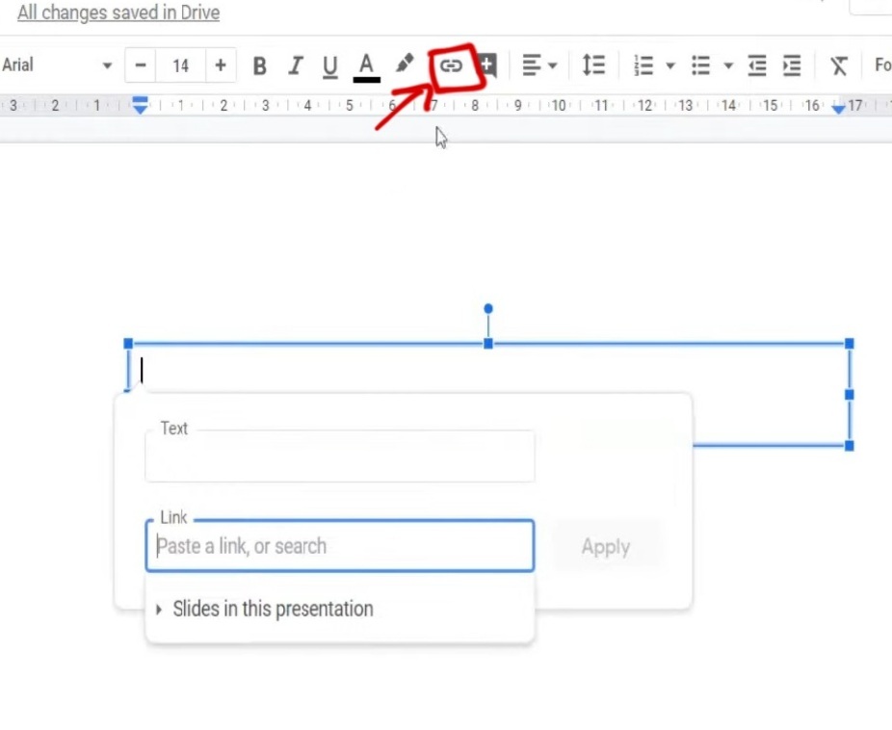Clear text formatting

point(838,65)
